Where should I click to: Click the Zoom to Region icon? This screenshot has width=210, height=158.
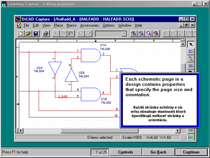149,33
